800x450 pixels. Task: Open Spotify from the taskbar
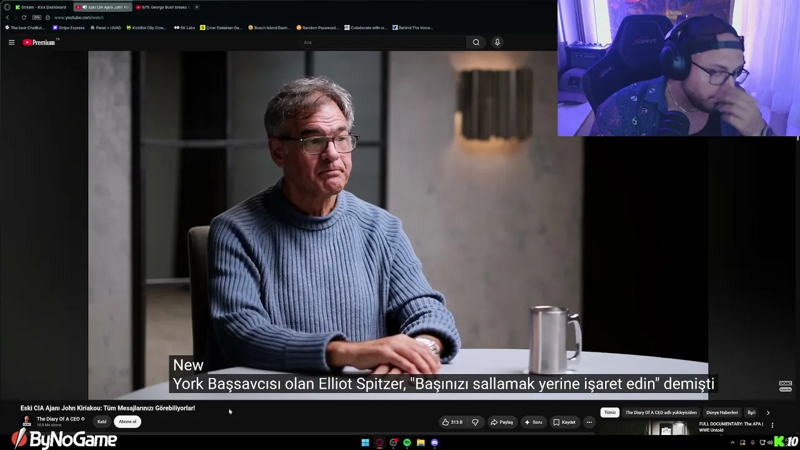[407, 443]
